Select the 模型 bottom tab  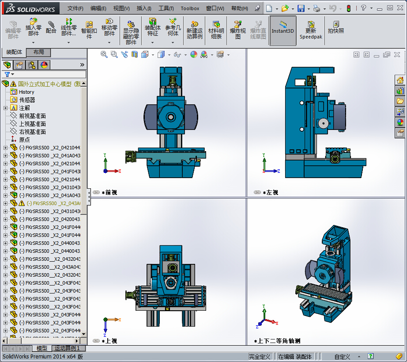click(x=42, y=348)
